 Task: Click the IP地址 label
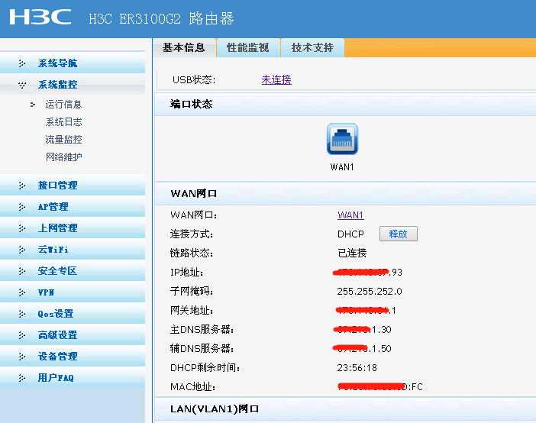pos(186,272)
